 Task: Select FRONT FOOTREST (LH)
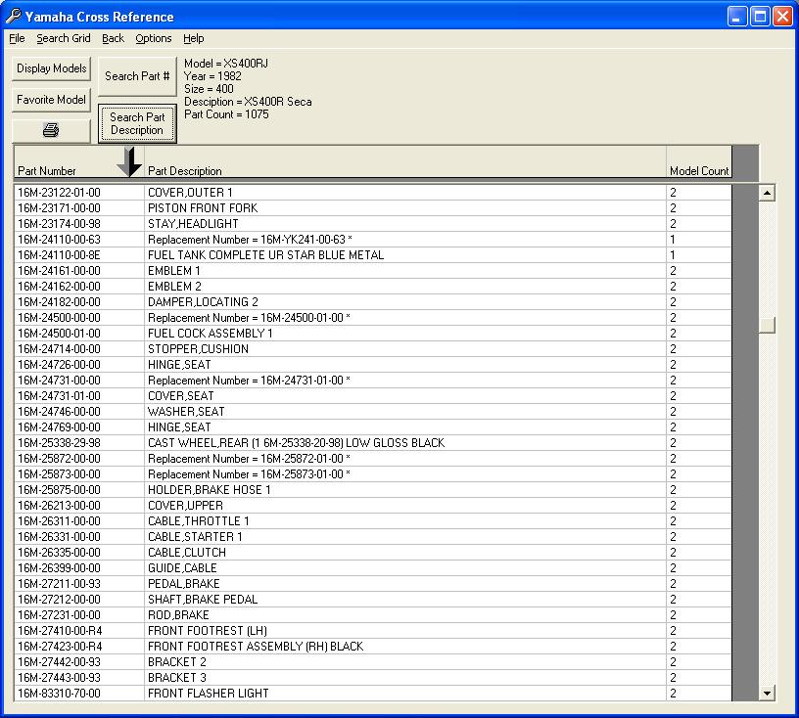pyautogui.click(x=208, y=630)
